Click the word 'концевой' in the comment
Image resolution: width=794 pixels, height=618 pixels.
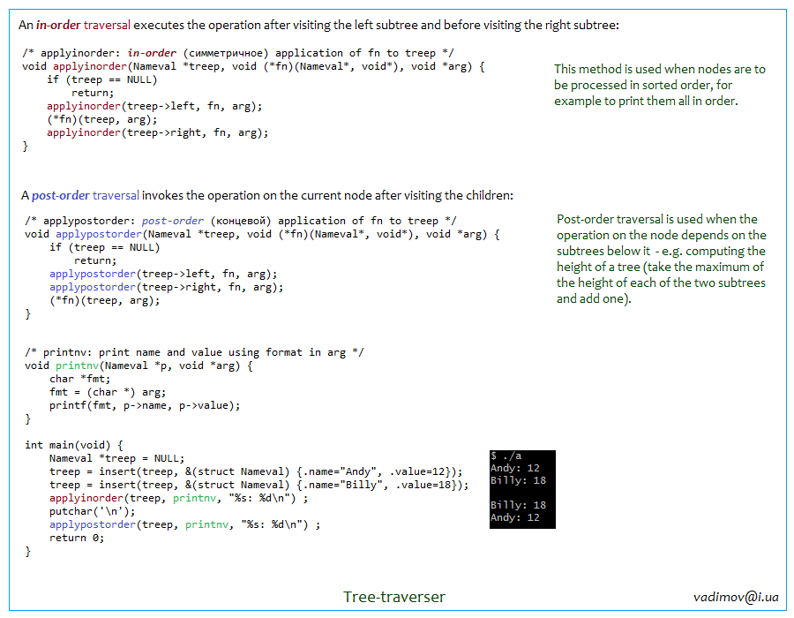241,221
